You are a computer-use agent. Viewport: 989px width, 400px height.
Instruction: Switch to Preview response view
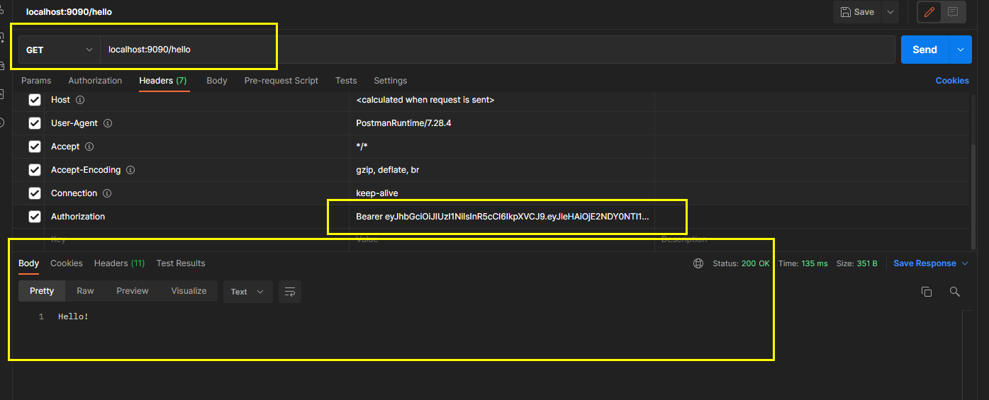(133, 291)
